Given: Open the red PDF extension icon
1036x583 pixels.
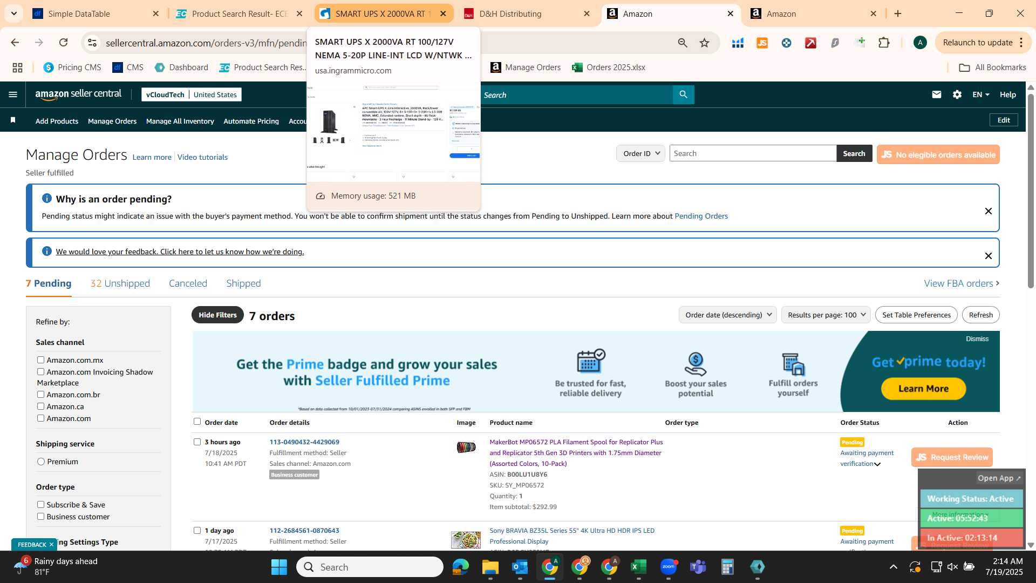Looking at the screenshot, I should (810, 43).
